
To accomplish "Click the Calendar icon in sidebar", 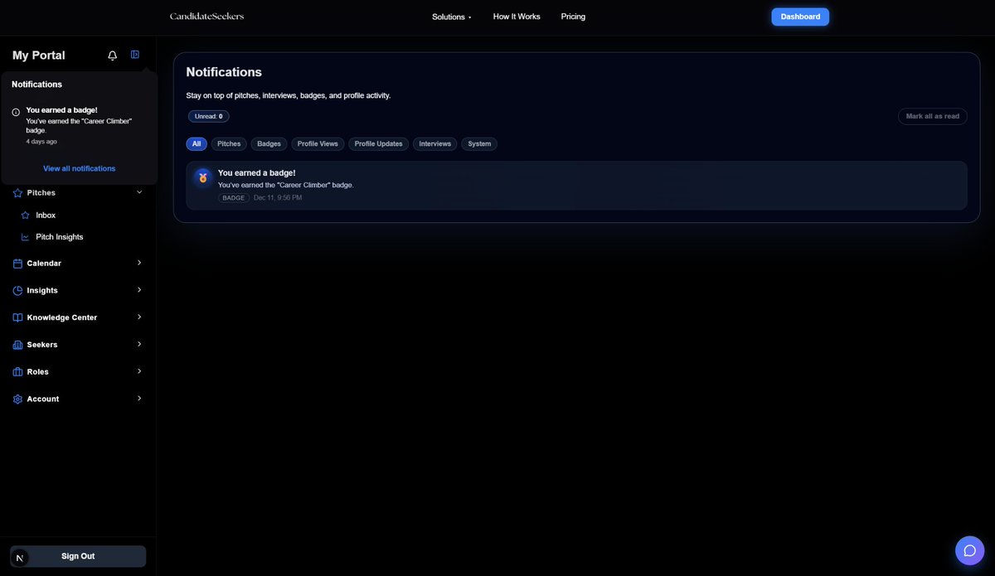I will pos(17,264).
